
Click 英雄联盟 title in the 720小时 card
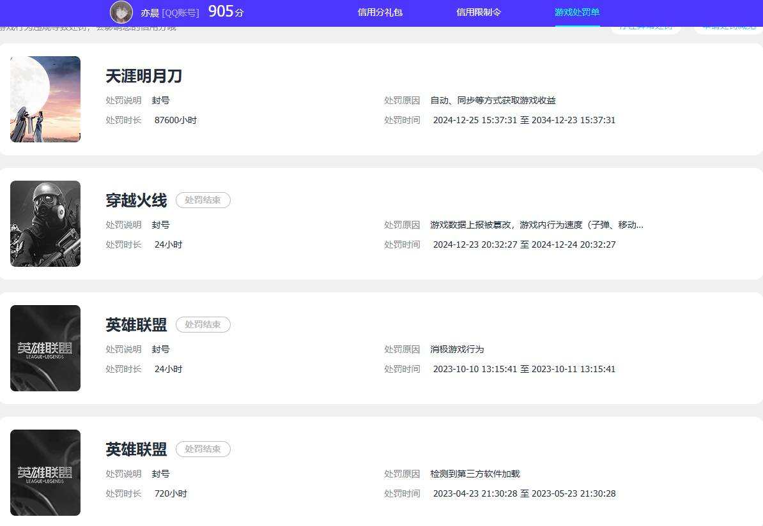tap(136, 449)
